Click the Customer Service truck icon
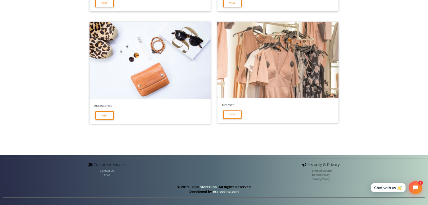The height and width of the screenshot is (205, 428). pyautogui.click(x=90, y=165)
